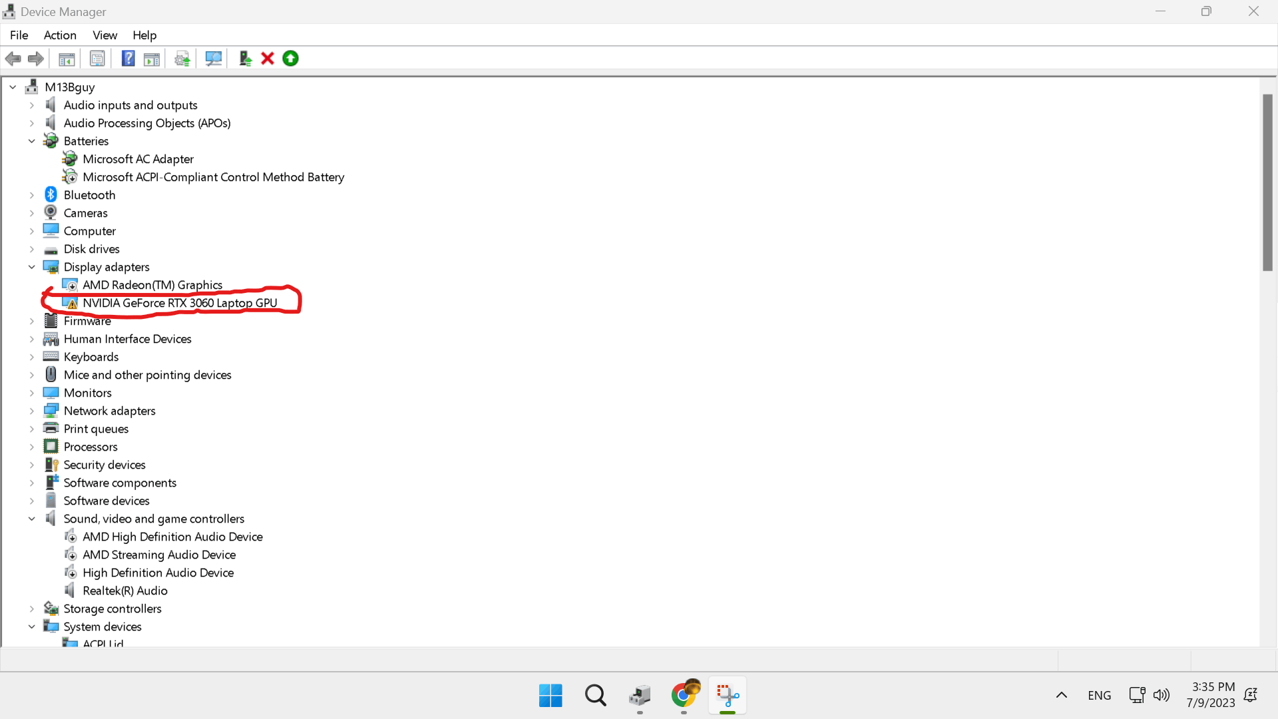Collapse the Batteries category

coord(31,140)
